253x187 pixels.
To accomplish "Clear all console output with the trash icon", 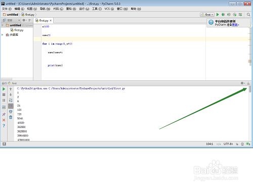I will pos(11,117).
